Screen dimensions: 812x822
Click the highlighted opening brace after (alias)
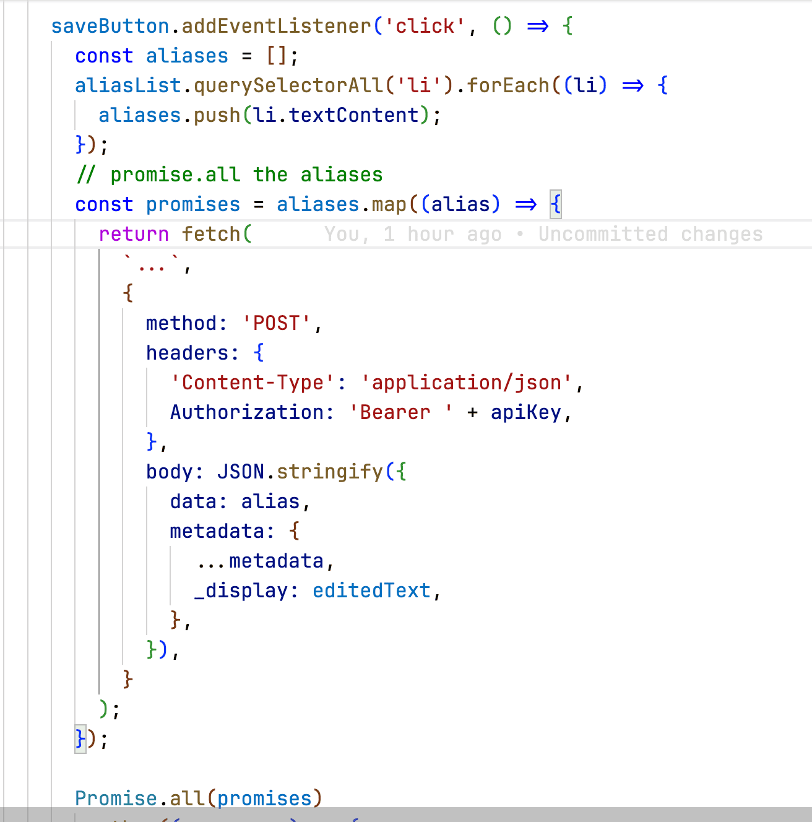556,204
